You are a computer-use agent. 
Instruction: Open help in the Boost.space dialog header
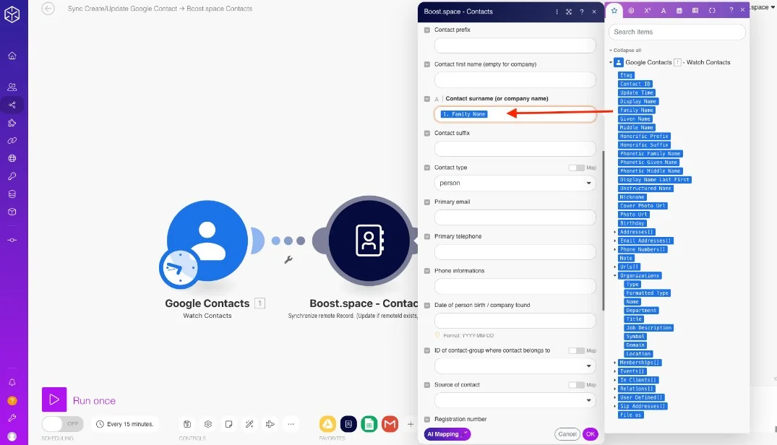coord(582,12)
